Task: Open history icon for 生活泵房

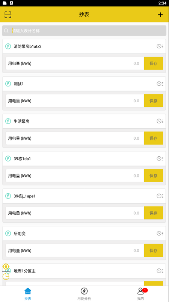Action: (x=160, y=121)
